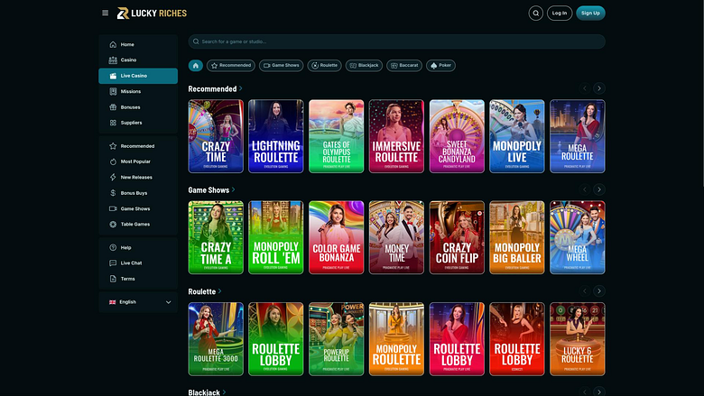The width and height of the screenshot is (704, 396).
Task: Open the Mega Roulette game card
Action: pos(578,136)
